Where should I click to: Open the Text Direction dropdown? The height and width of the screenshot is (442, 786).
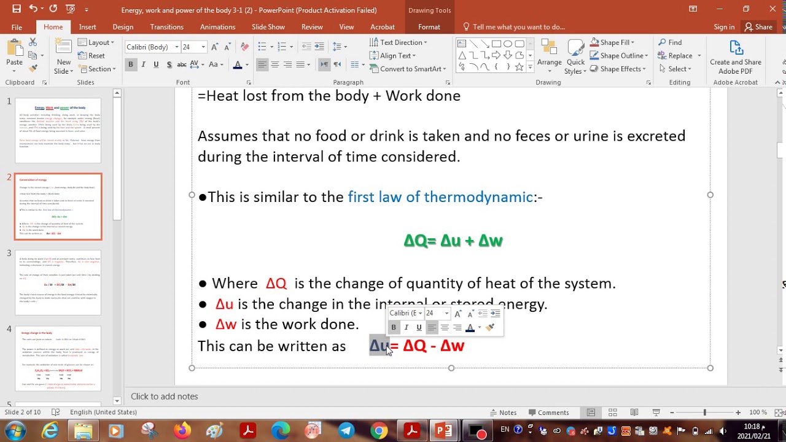(x=399, y=42)
